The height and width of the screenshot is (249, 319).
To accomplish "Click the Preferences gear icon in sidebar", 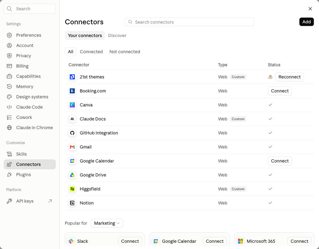I will coord(9,35).
